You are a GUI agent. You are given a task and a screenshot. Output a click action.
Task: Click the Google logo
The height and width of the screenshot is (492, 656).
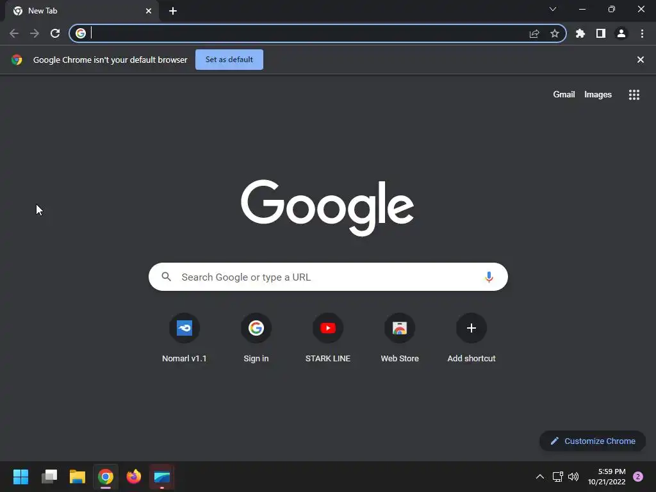click(327, 208)
